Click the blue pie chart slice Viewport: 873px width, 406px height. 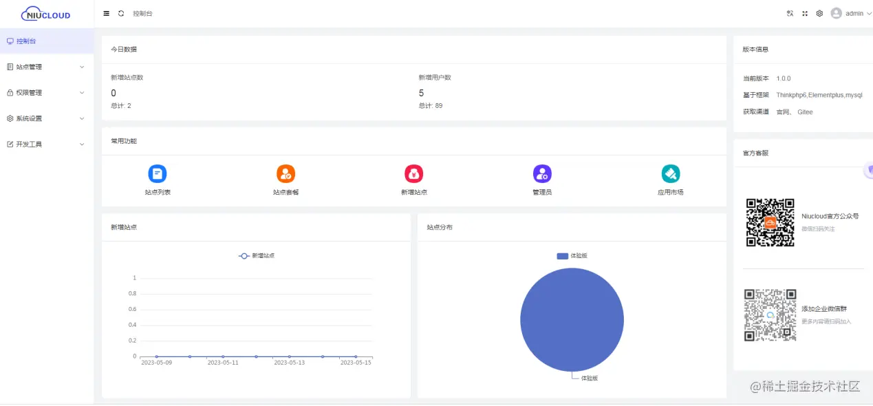click(x=572, y=320)
